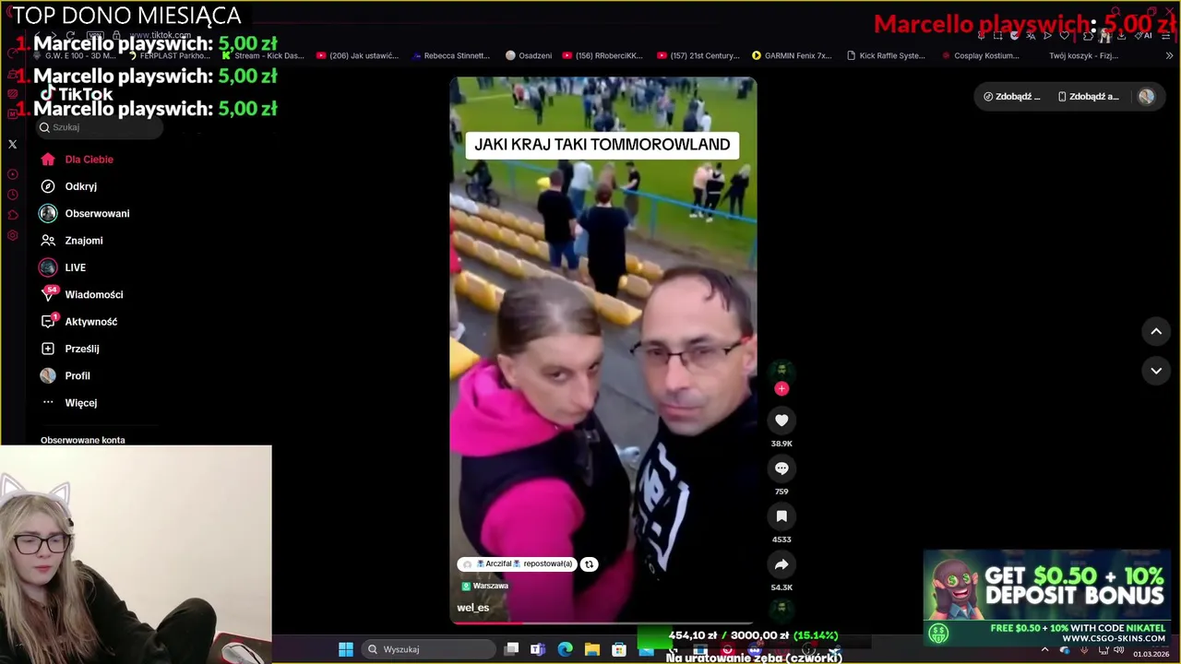Open the Warszawa location tag
This screenshot has width=1181, height=664.
485,586
